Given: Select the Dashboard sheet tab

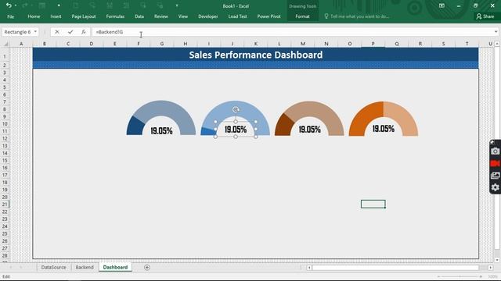Looking at the screenshot, I should point(115,267).
